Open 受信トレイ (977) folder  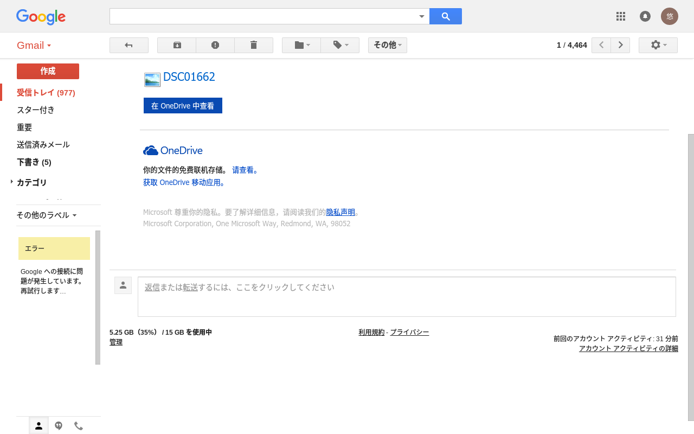(x=46, y=93)
